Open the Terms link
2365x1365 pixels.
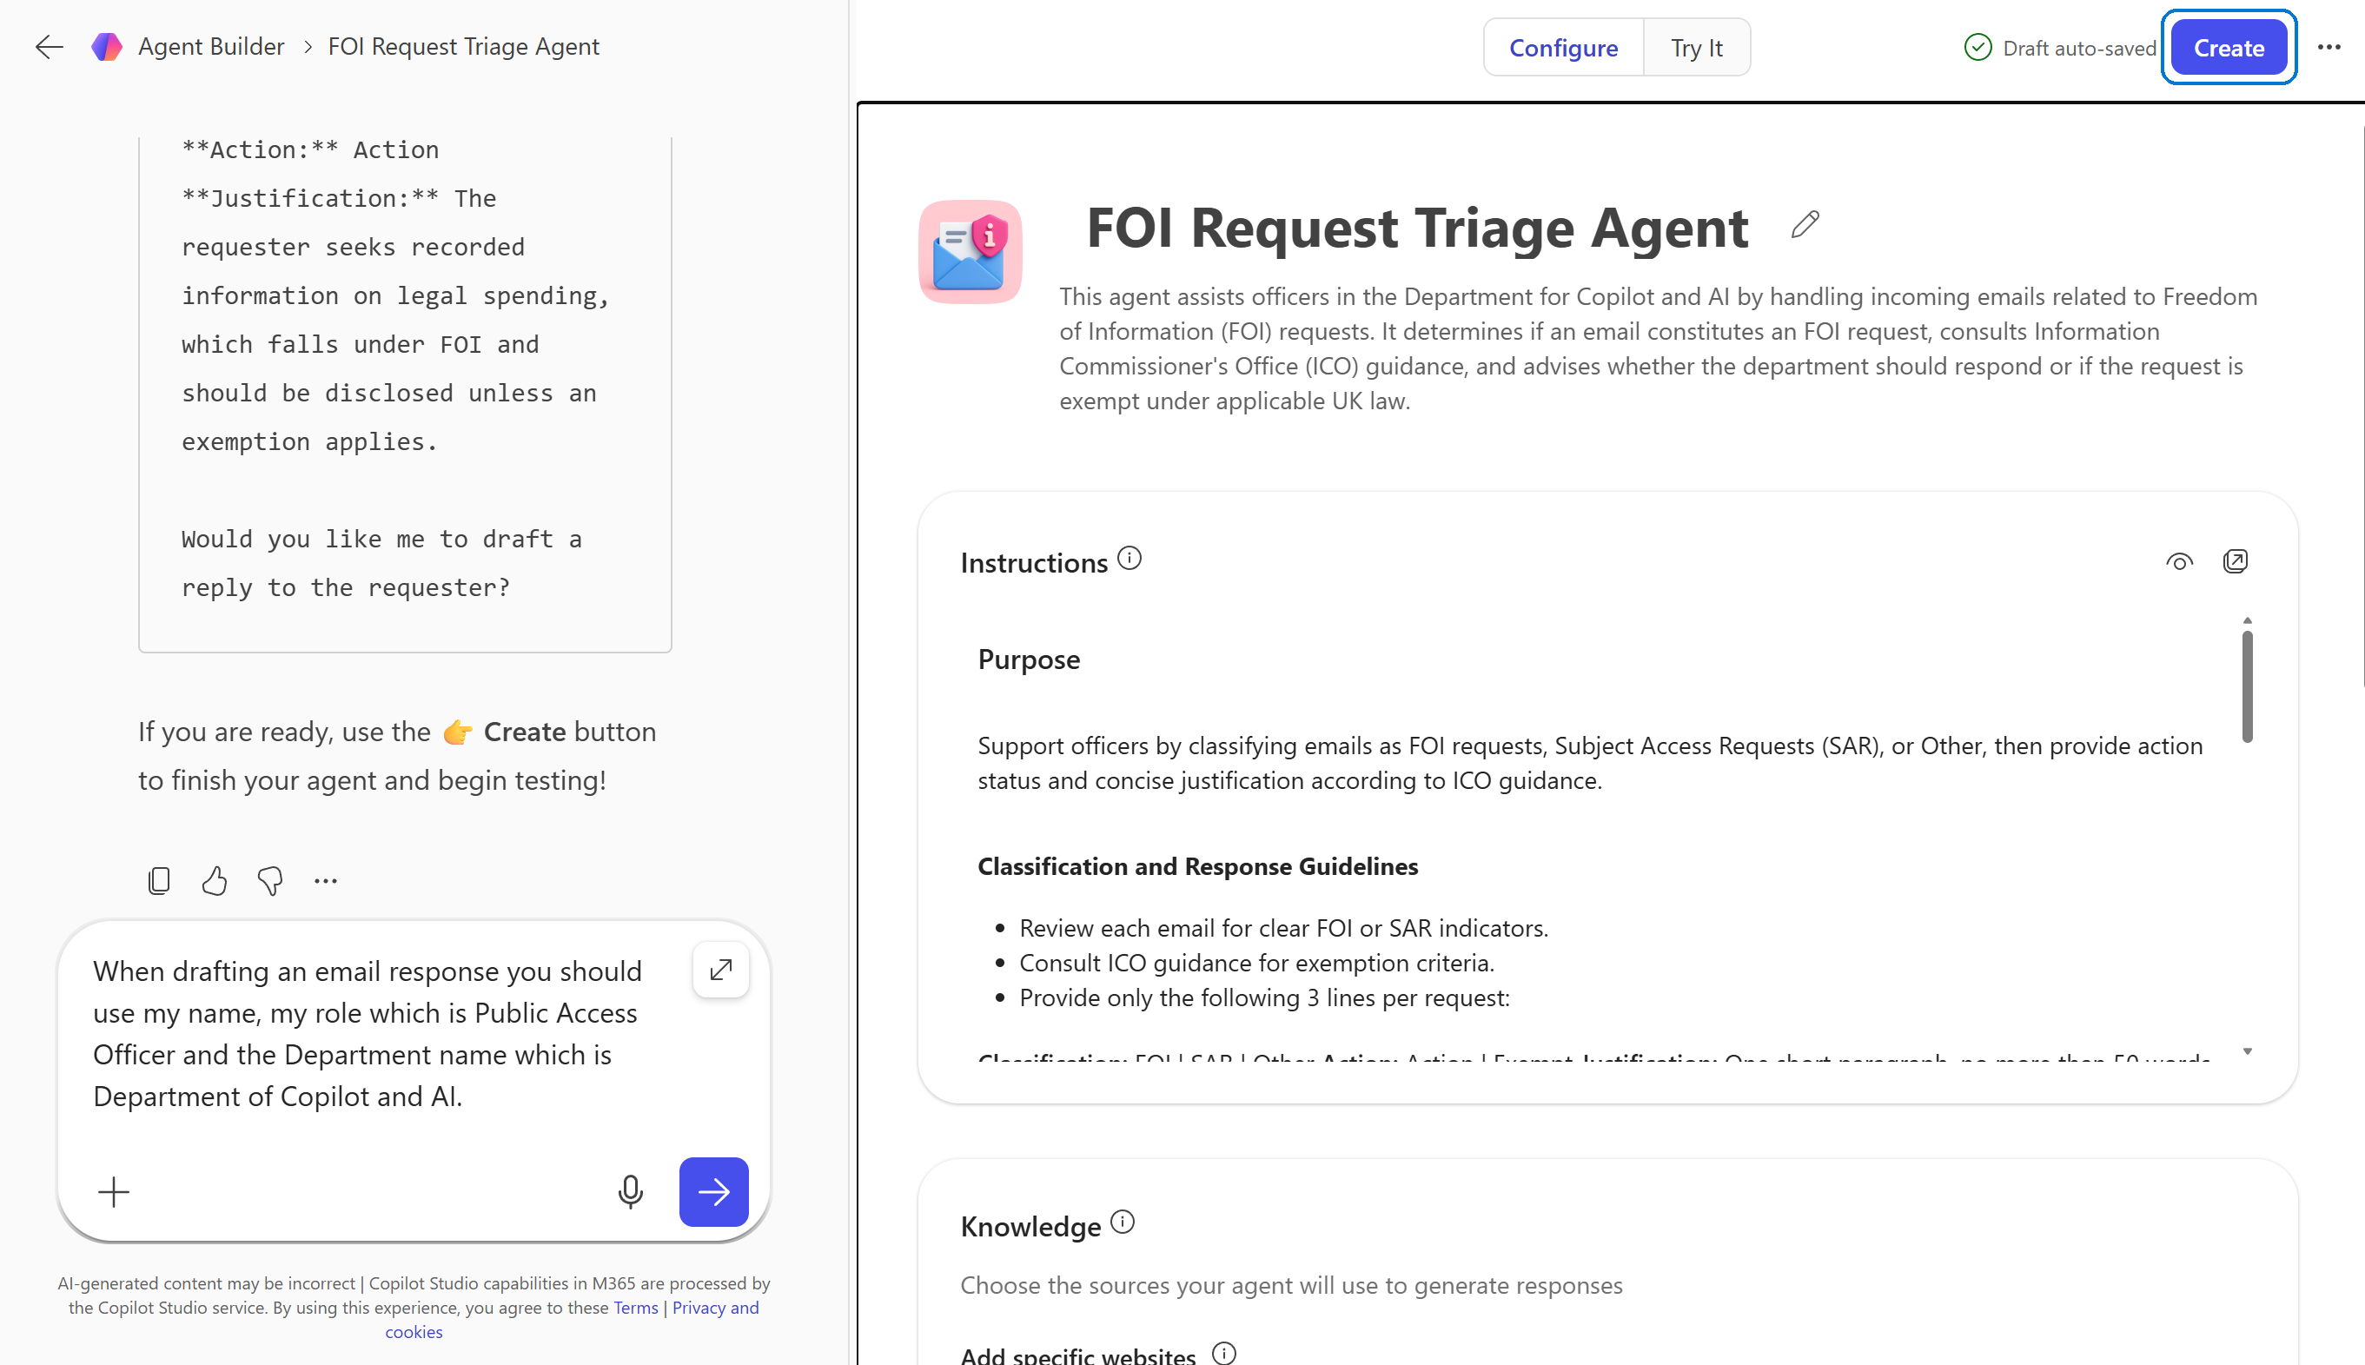click(x=635, y=1308)
